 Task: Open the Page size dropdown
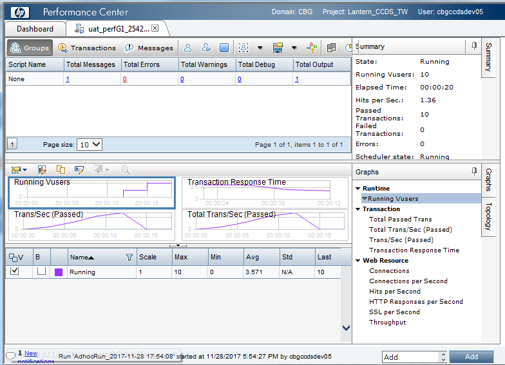tap(90, 144)
